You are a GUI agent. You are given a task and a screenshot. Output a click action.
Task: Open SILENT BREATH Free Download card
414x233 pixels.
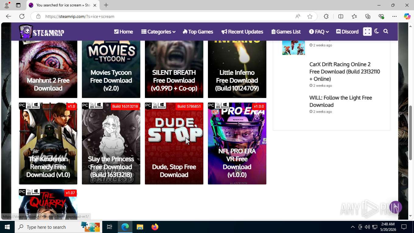point(174,69)
